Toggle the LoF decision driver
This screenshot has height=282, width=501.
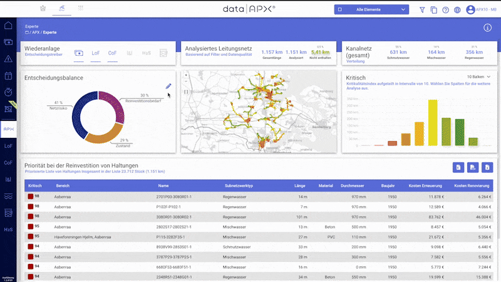96,53
